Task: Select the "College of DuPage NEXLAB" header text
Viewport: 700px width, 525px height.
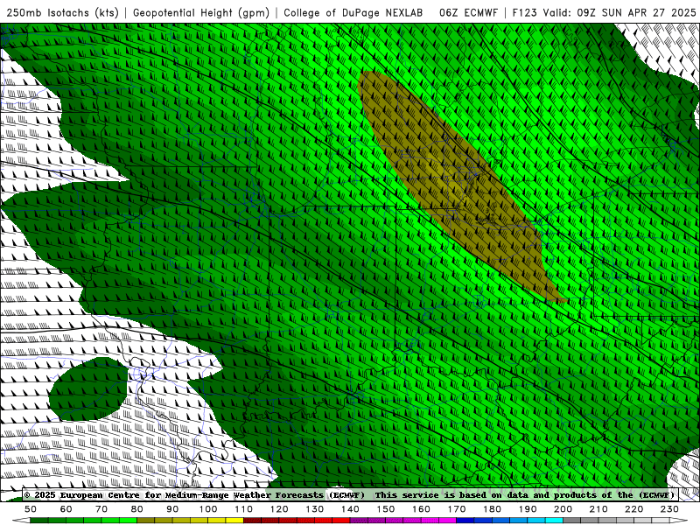Action: pyautogui.click(x=353, y=12)
